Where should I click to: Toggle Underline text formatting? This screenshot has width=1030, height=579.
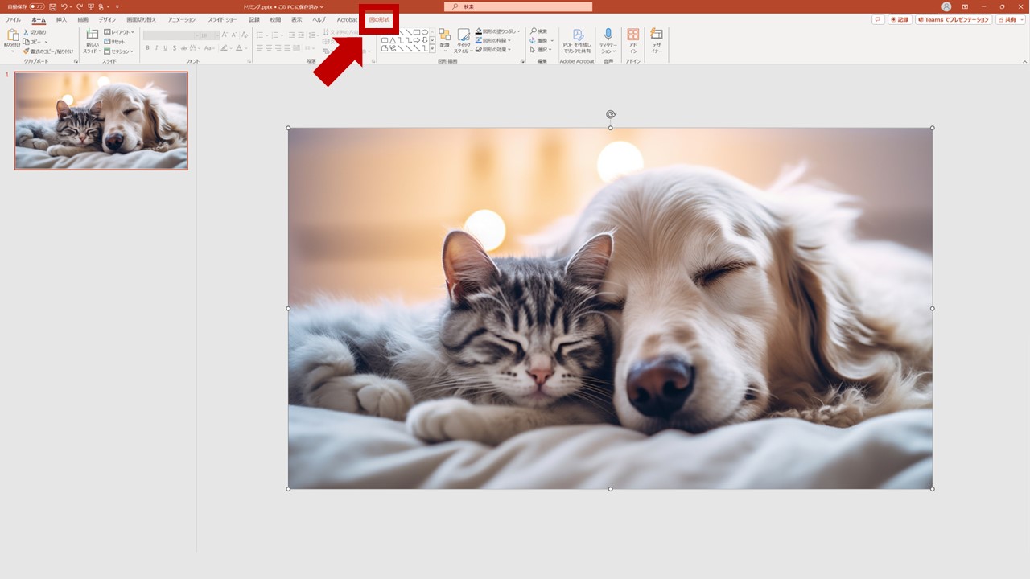[165, 48]
